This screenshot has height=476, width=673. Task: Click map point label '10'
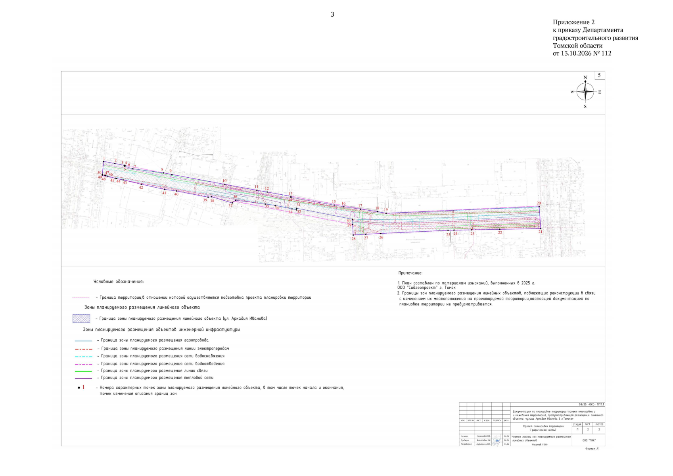coord(224,181)
